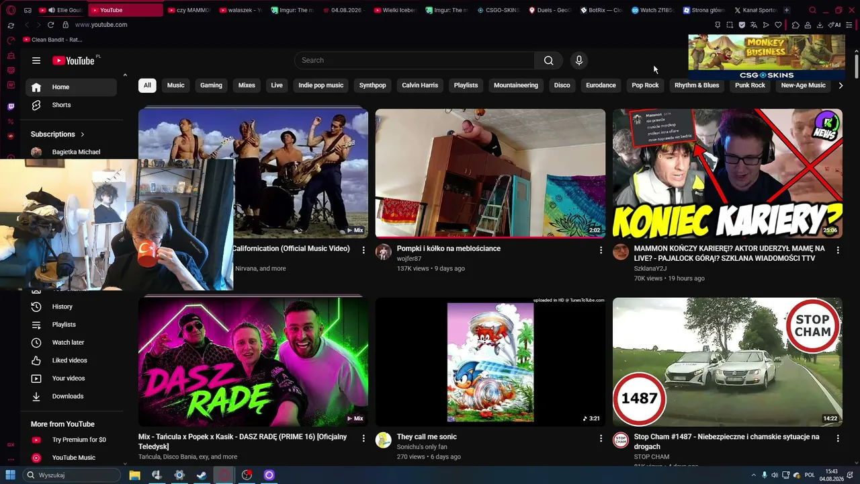Image resolution: width=860 pixels, height=484 pixels.
Task: Filter by the Punk Rock chip
Action: [750, 85]
